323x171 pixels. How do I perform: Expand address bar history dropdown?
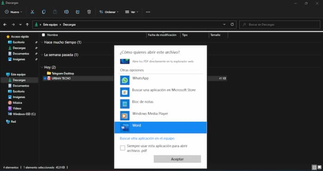click(224, 24)
